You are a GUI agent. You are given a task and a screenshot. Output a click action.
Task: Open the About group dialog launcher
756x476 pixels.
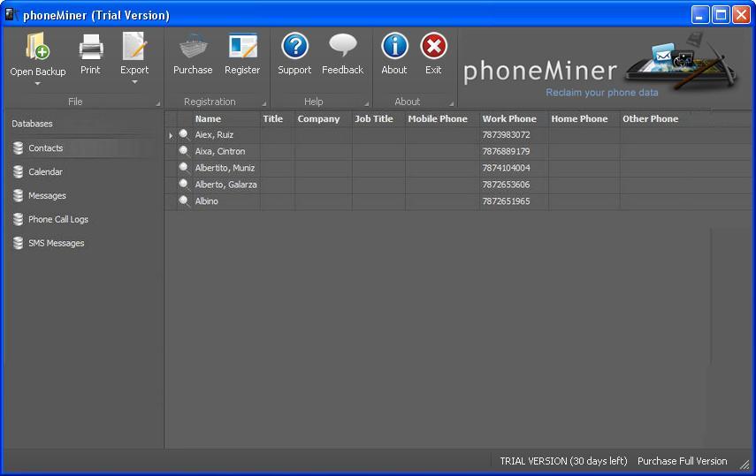click(451, 103)
